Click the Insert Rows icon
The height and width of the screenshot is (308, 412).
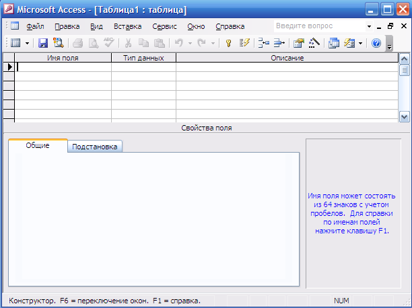[x=263, y=43]
